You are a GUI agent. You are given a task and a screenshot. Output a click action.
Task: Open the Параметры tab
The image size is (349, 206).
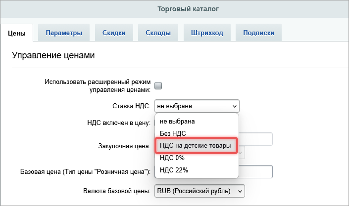click(64, 33)
